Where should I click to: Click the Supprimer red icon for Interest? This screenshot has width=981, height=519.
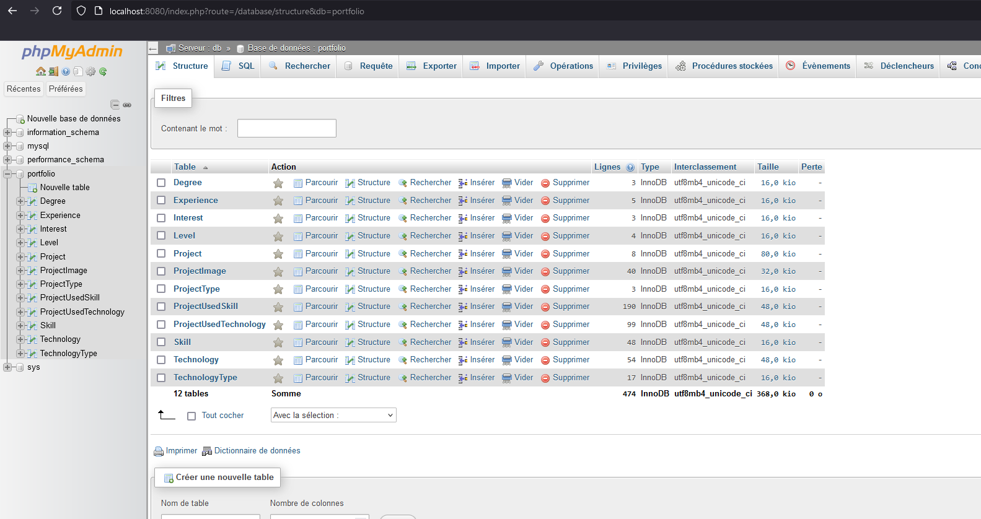[545, 219]
